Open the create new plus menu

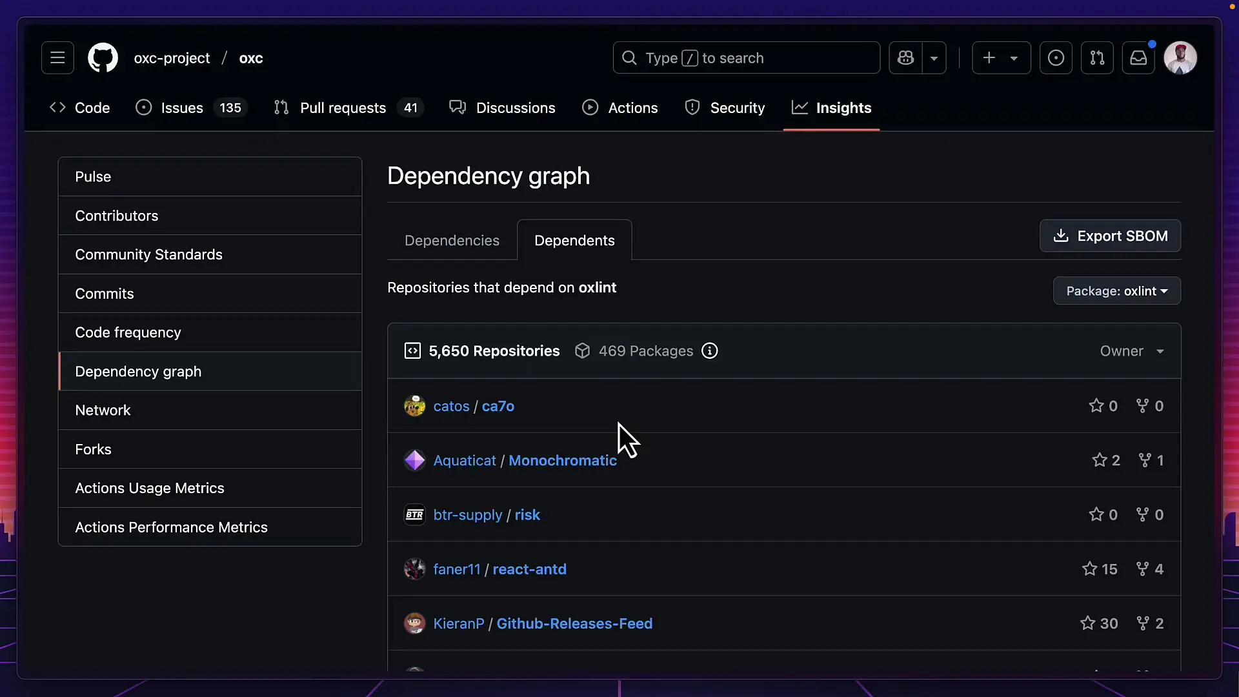click(x=1001, y=58)
